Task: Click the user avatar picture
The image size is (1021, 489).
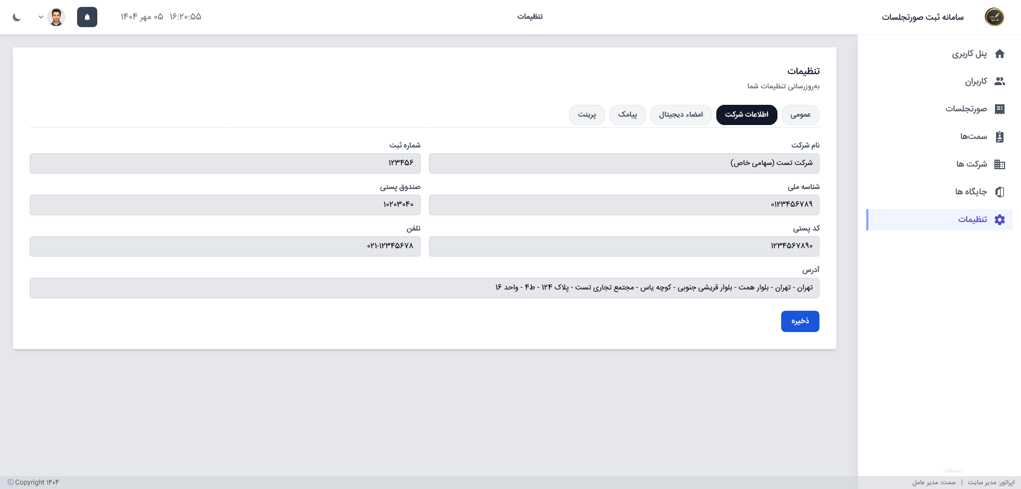Action: point(56,17)
